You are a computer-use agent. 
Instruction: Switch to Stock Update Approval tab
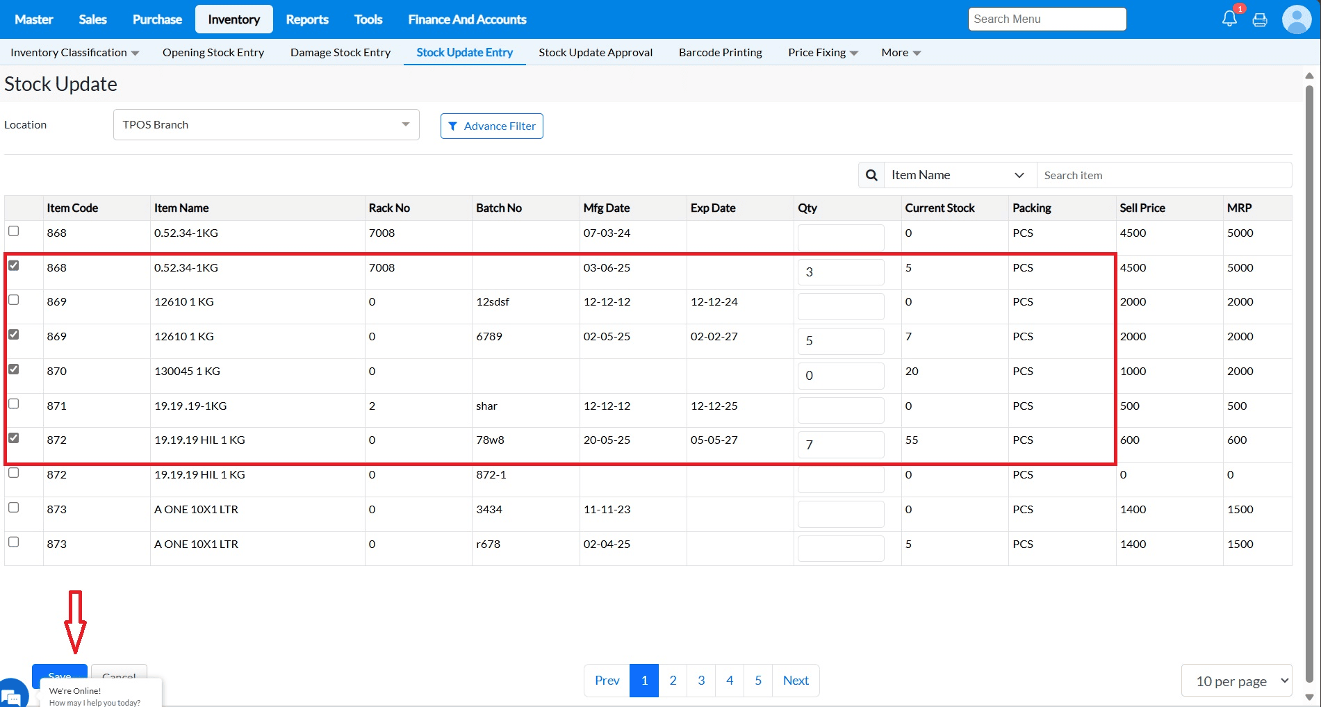tap(596, 52)
